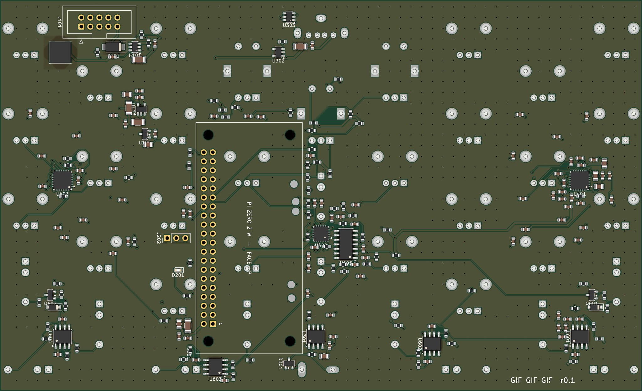Click the U403 QFN chip
The height and width of the screenshot is (391, 642).
pyautogui.click(x=62, y=180)
